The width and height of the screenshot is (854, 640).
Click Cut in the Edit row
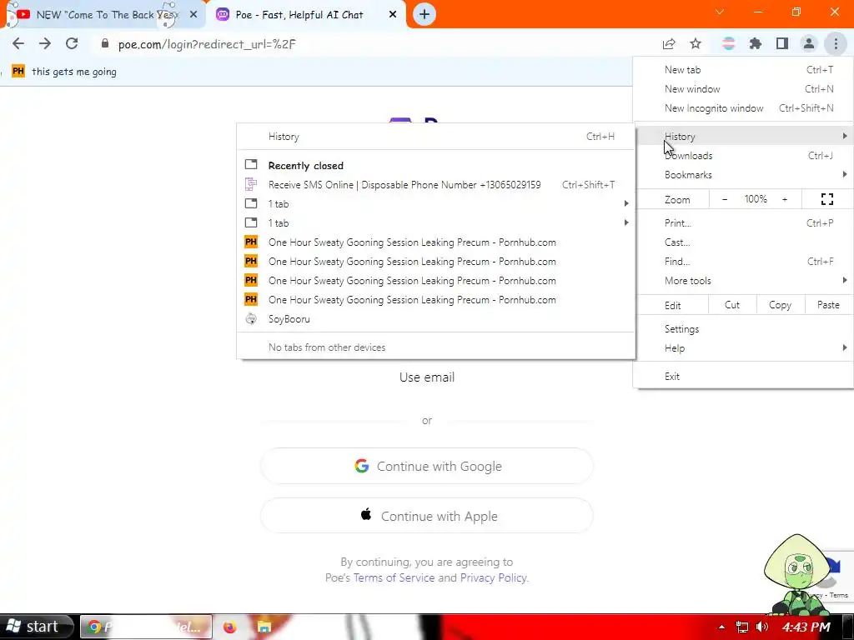coord(732,305)
